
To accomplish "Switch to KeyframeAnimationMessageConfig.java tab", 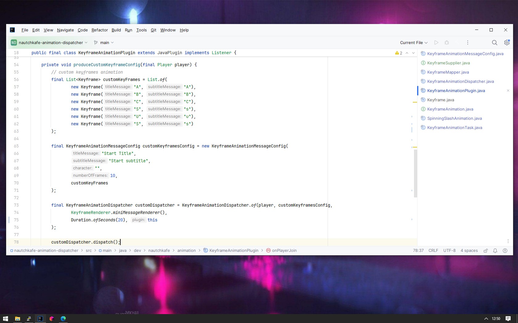I will [x=465, y=54].
